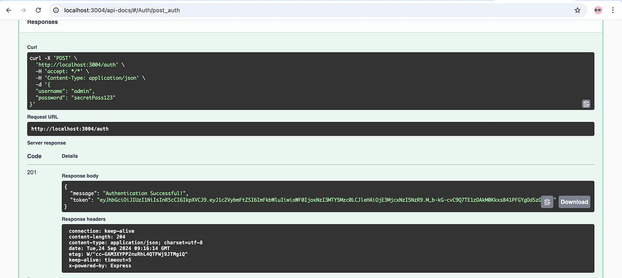This screenshot has height=278, width=622.
Task: Click the "Authentication Successful!" message text
Action: [x=145, y=193]
